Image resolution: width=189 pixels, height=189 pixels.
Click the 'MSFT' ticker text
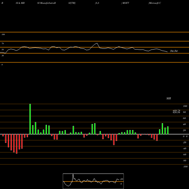(125, 3)
